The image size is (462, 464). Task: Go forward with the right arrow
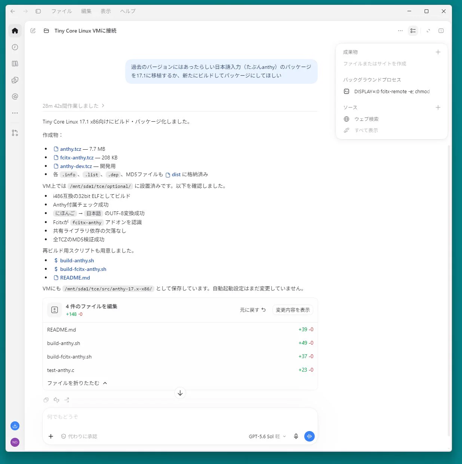tap(25, 11)
